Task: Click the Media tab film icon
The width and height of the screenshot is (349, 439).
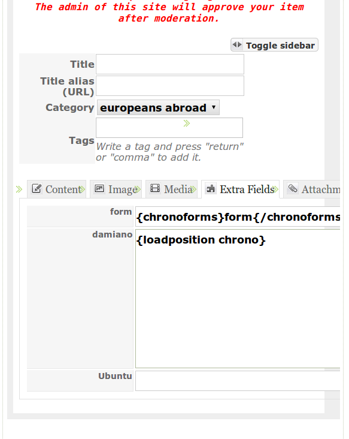Action: [x=155, y=188]
